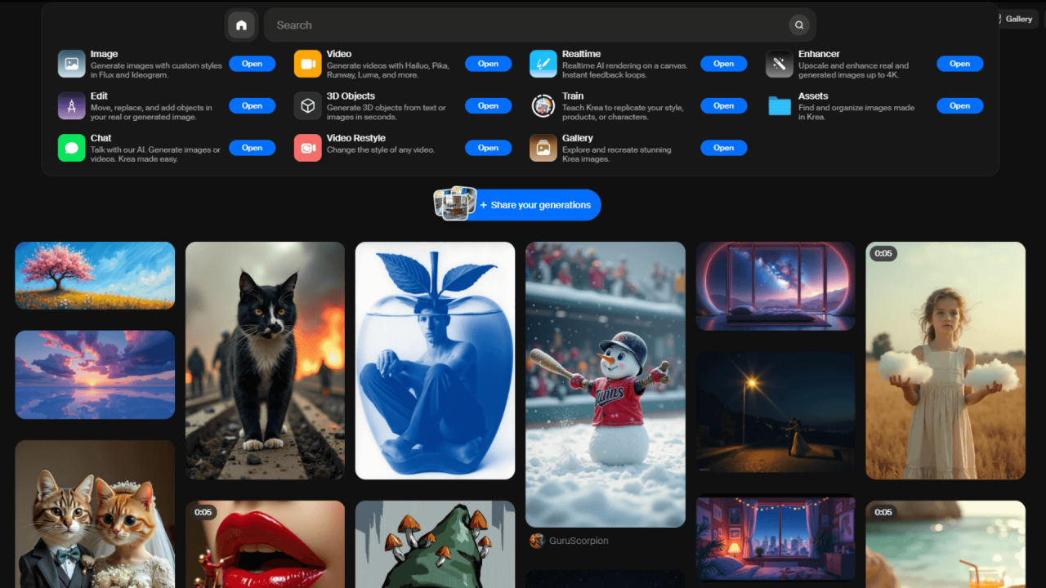Screen dimensions: 1046x588
Task: Open the snowman baseball image thumbnail
Action: [x=605, y=384]
